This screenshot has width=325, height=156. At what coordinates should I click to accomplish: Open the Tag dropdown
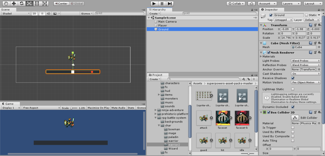pyautogui.click(x=283, y=20)
